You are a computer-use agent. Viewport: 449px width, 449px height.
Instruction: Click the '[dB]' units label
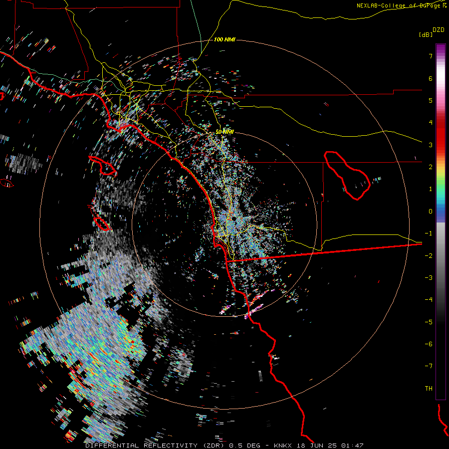[426, 34]
